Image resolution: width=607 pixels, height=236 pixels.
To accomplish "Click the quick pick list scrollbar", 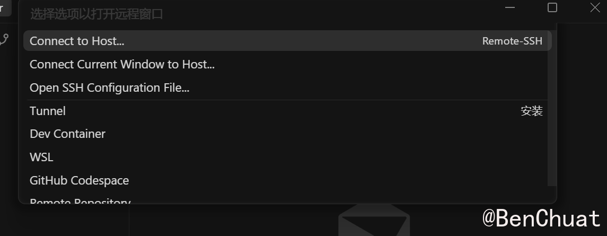I will [552, 106].
